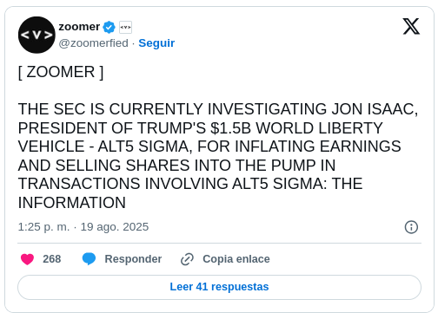
Task: Open Leer 41 respuestas button
Action: pyautogui.click(x=219, y=287)
